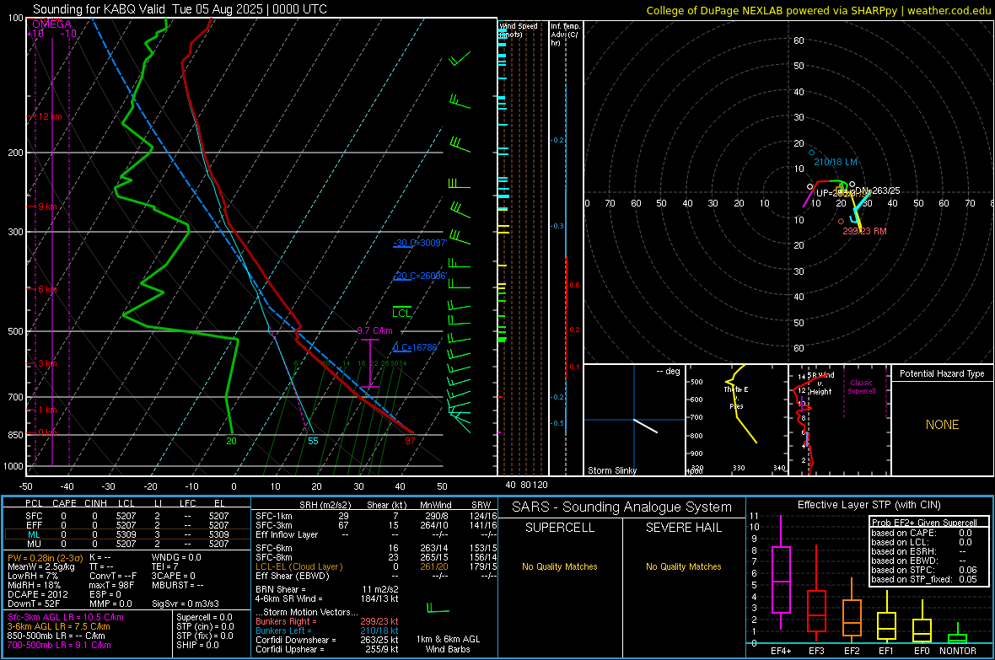The image size is (995, 660).
Task: Click the 'Prob EF2+ Given Supercell' box header
Action: [x=924, y=523]
